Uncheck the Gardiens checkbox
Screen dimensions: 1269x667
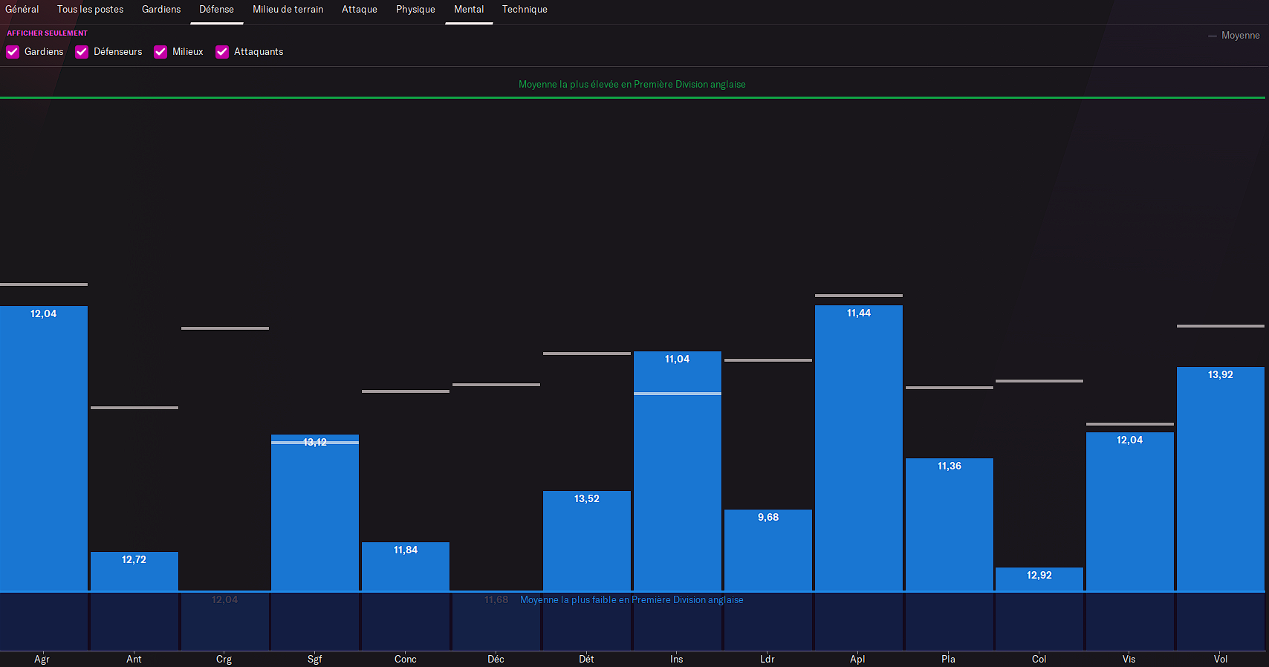[13, 52]
